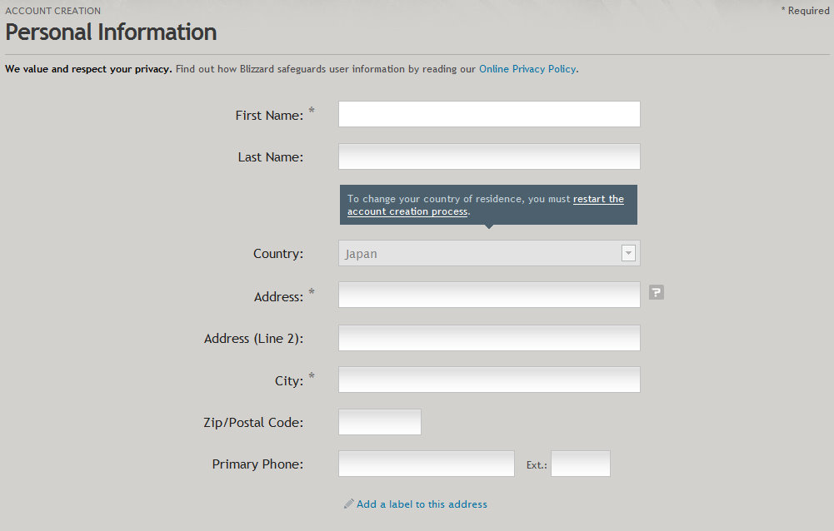Click the address help question mark icon
Viewport: 834px width, 531px height.
tap(657, 292)
